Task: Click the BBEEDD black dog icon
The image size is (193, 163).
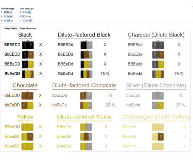Action: tap(28, 45)
